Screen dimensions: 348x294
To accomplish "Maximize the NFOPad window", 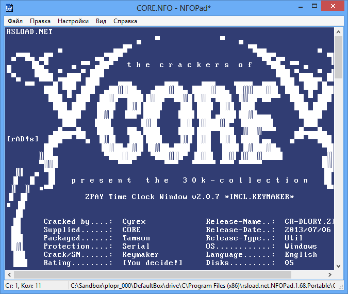I will click(314, 6).
